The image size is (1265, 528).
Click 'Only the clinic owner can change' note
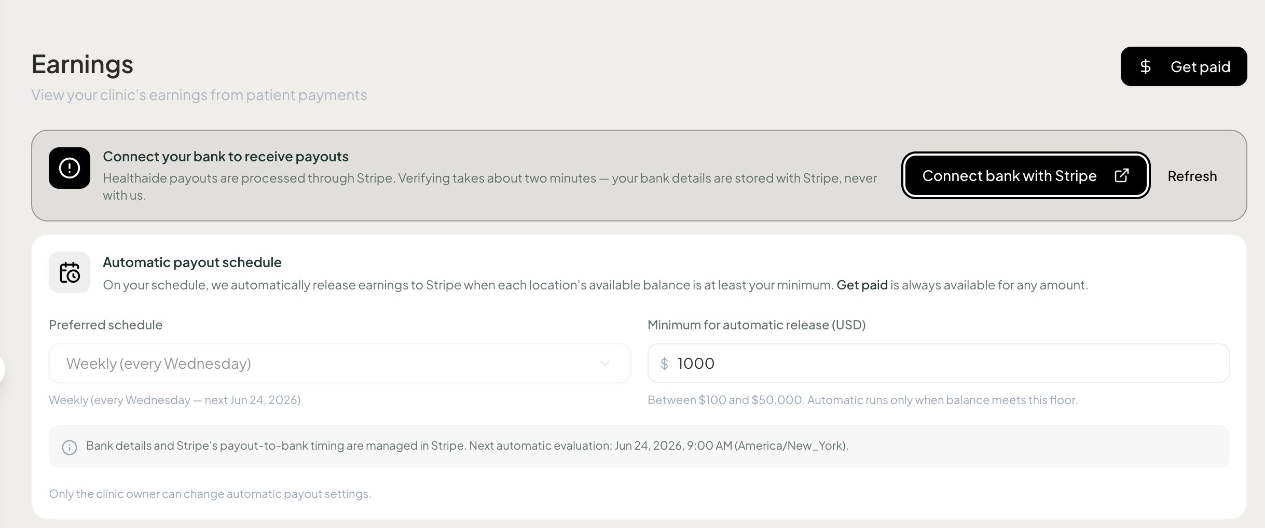[x=210, y=494]
